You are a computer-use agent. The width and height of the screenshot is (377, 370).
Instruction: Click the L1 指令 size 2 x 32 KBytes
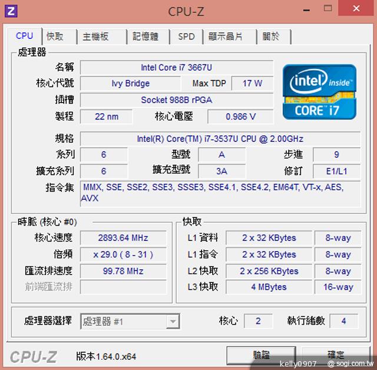[x=269, y=255]
